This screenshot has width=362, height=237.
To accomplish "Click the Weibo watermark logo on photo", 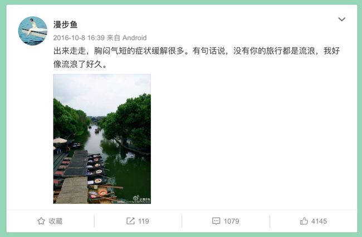I will coord(136,198).
